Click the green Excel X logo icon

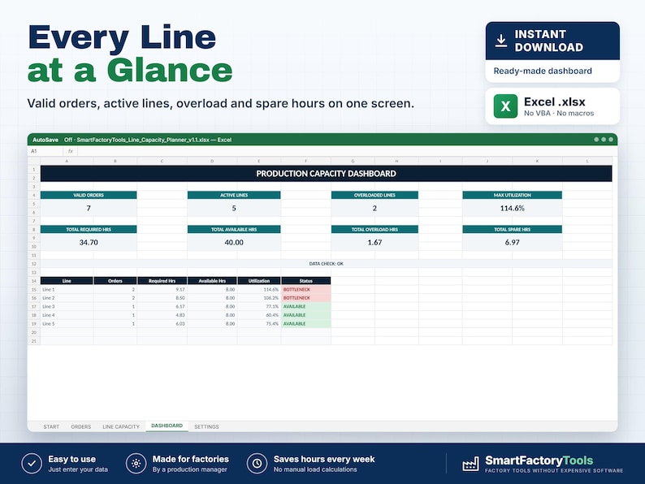coord(505,106)
